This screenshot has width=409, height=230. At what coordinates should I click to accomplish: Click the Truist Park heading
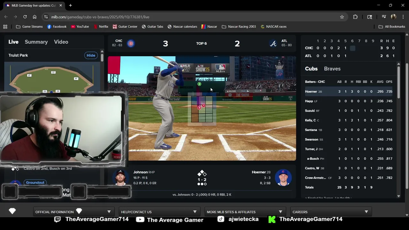coord(18,55)
